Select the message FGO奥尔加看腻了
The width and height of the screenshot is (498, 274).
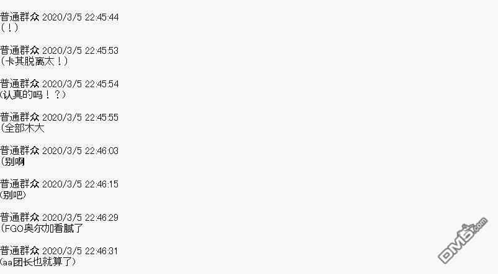coord(42,228)
